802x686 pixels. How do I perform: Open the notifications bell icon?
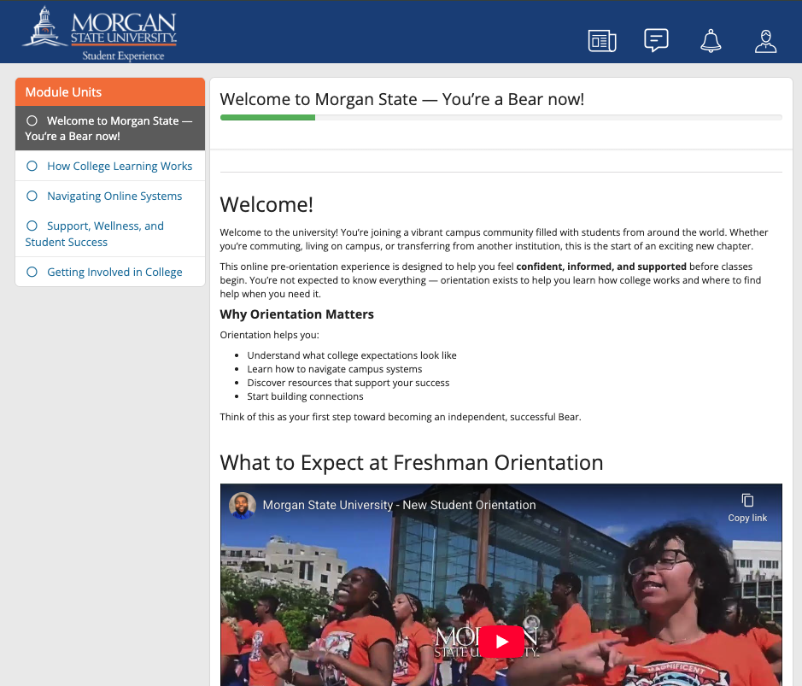pos(711,41)
